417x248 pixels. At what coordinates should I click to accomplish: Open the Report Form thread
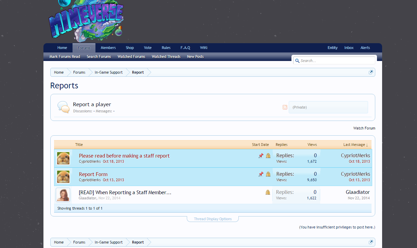coord(93,174)
